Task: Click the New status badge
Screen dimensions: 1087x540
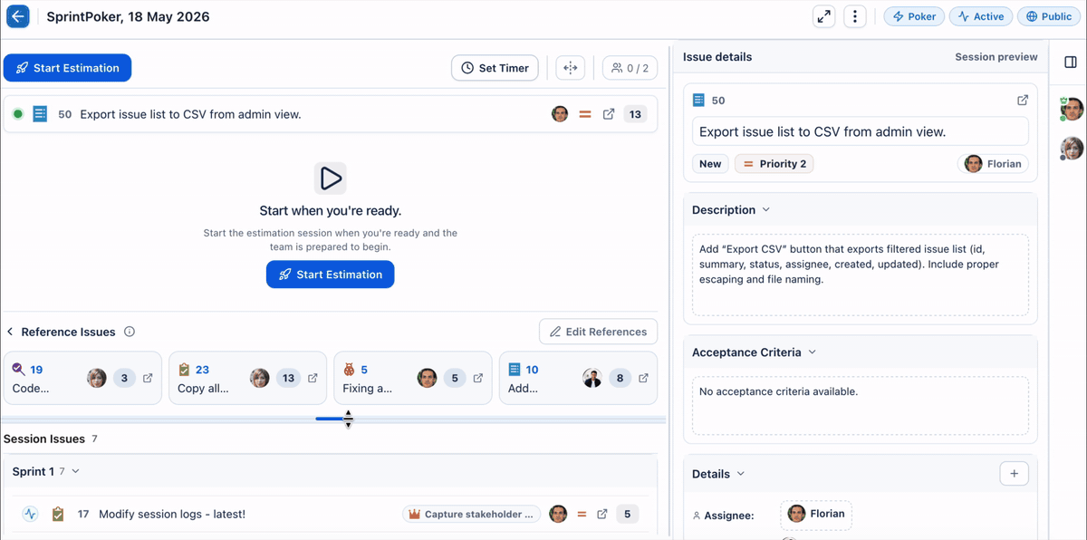Action: click(x=710, y=164)
